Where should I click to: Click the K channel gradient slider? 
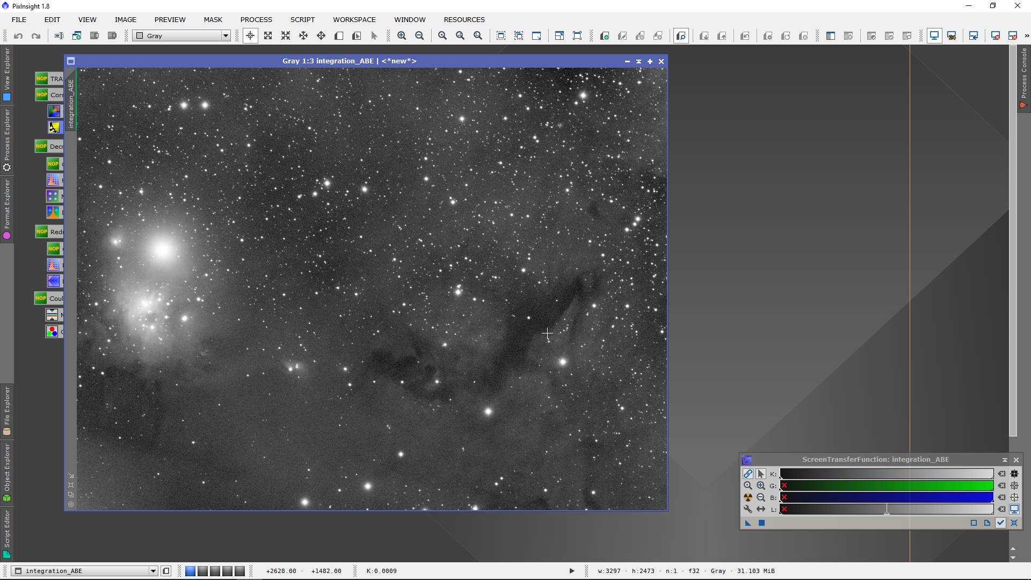(x=886, y=474)
